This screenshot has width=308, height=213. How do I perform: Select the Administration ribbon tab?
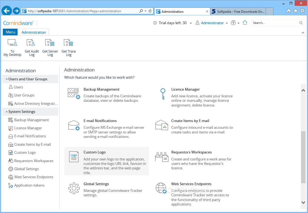click(x=34, y=32)
